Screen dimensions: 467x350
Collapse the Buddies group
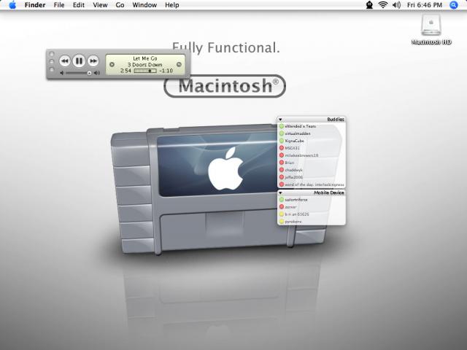click(x=280, y=120)
